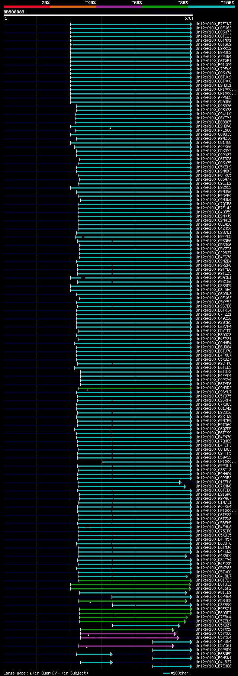Image resolution: width=238 pixels, height=676 pixels.
Task: Click the red 20% identity legend segment
Action: [x=27, y=7]
